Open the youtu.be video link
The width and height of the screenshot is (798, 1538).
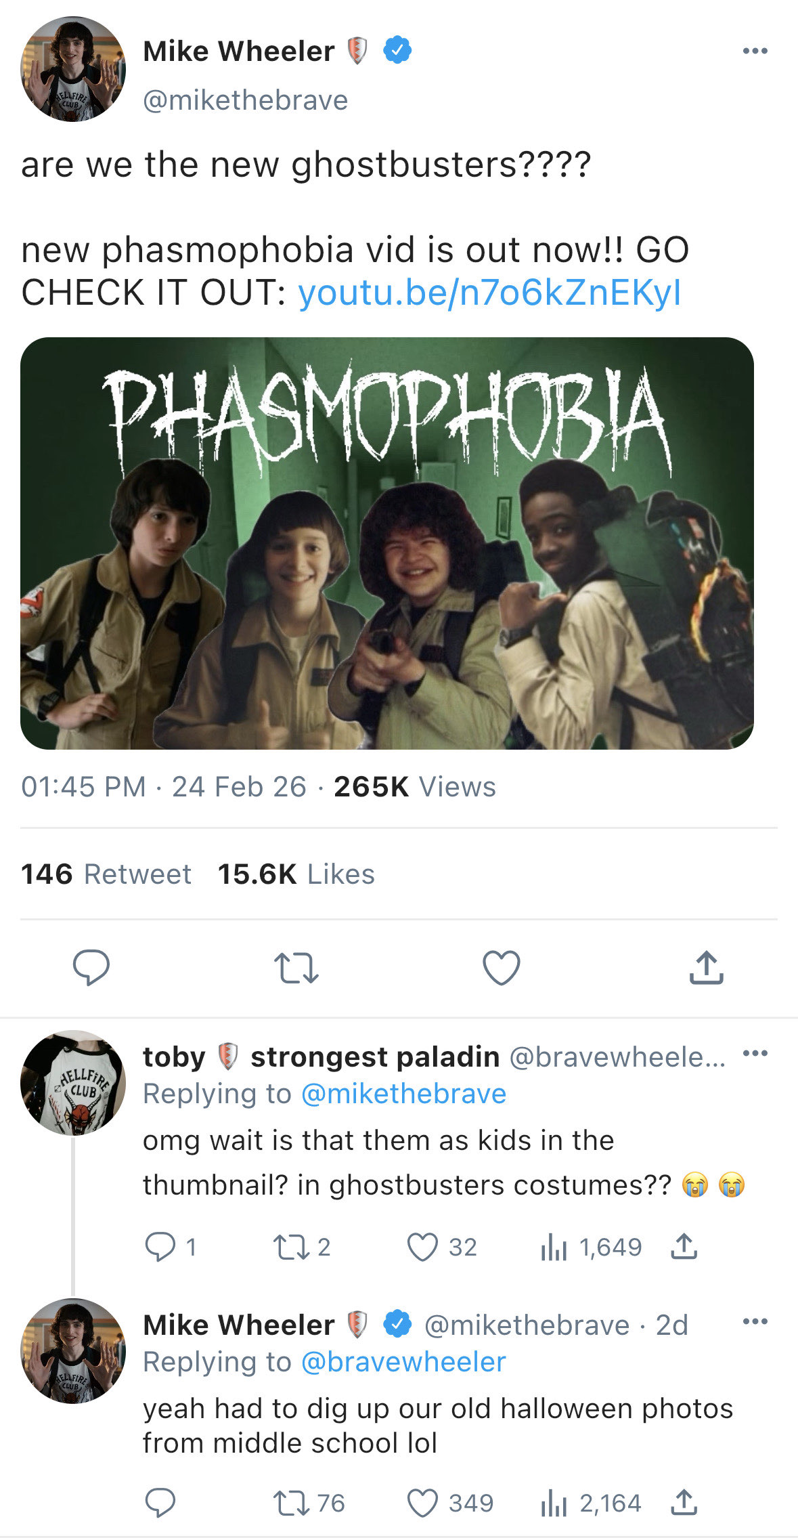(x=489, y=293)
